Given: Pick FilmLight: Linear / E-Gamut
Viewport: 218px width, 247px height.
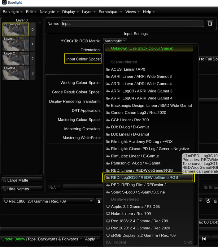Looking at the screenshot, I should click(x=149, y=156).
